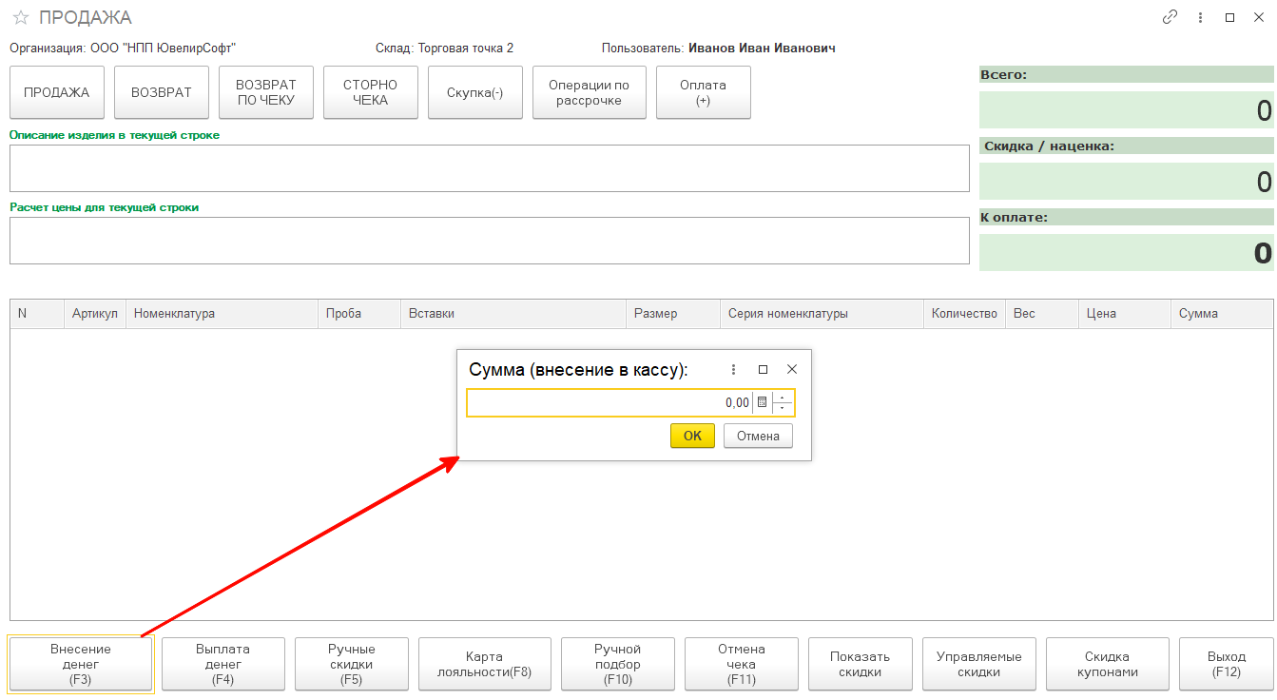This screenshot has height=700, width=1277.
Task: Click the Всего total field
Action: click(x=1127, y=110)
